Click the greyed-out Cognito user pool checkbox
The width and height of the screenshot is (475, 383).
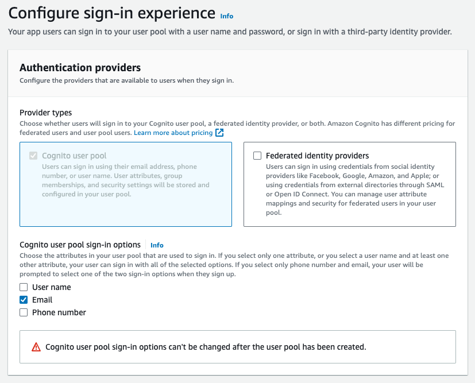tap(33, 156)
